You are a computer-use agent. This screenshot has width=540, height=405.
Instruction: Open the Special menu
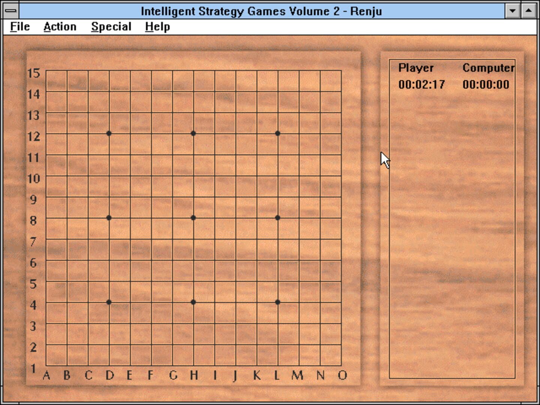click(x=111, y=27)
